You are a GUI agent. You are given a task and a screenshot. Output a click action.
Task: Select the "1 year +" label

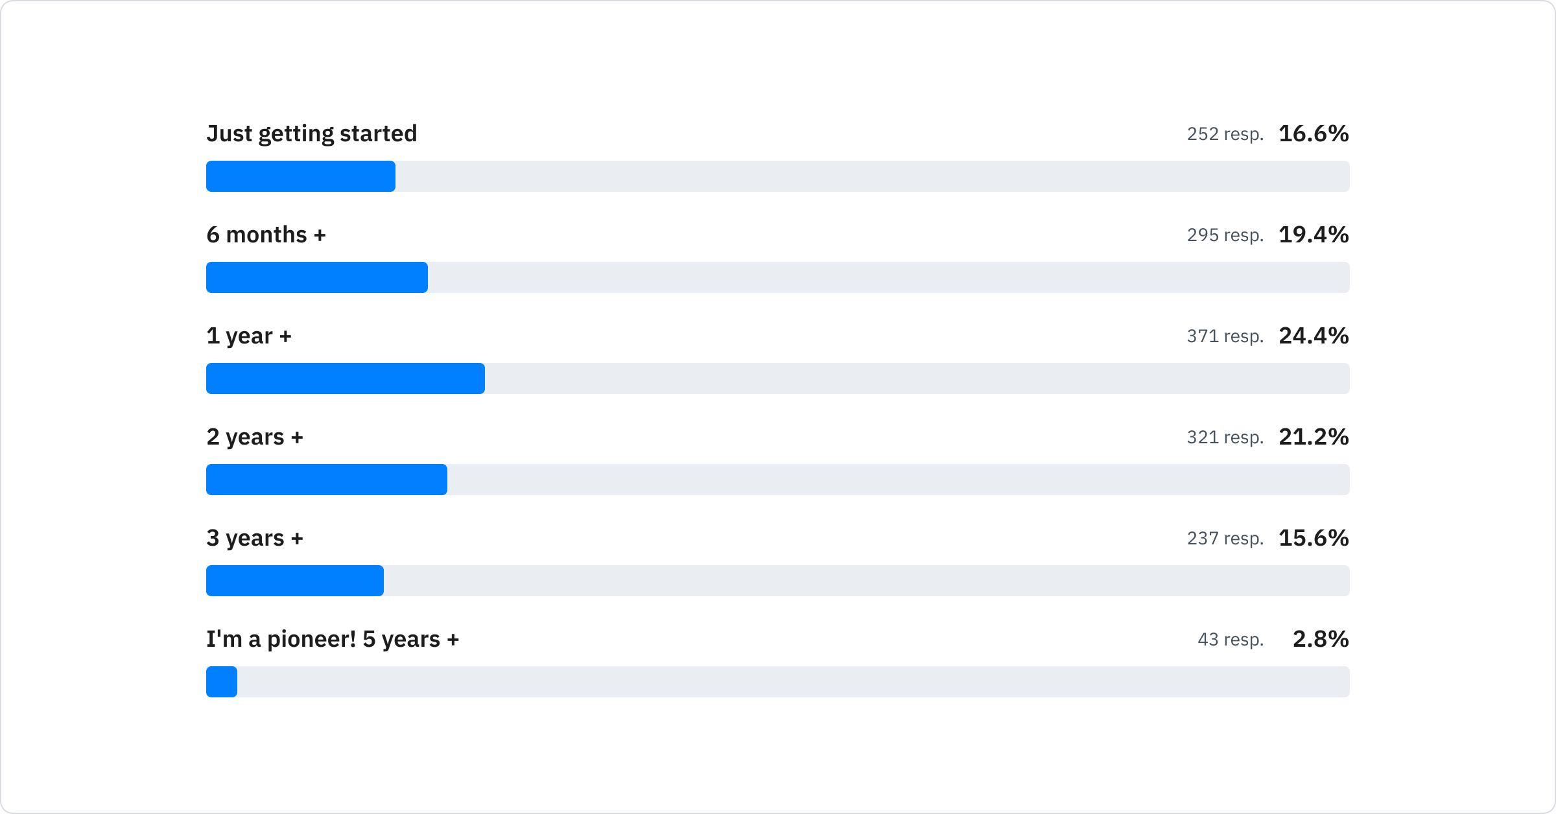click(249, 336)
